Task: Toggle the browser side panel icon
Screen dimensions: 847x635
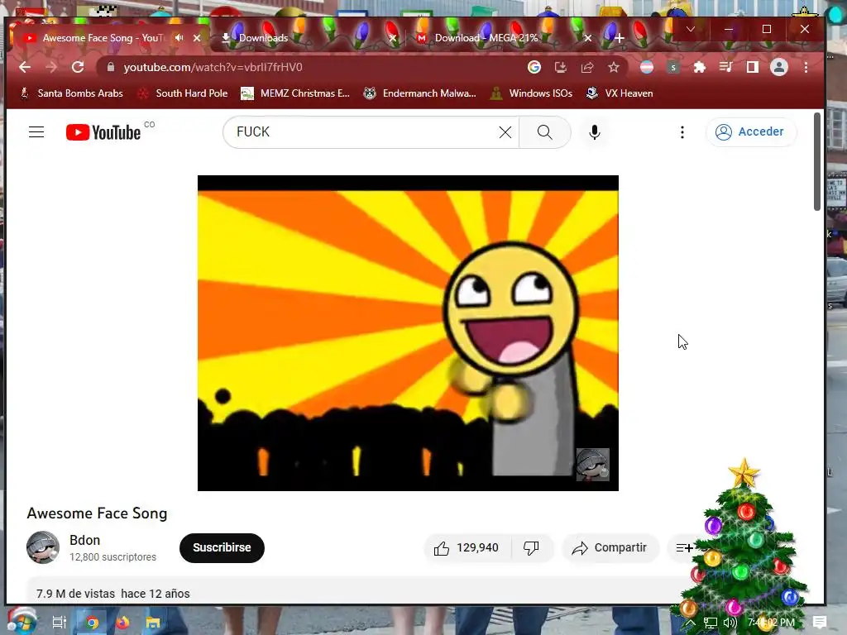Action: pos(753,67)
